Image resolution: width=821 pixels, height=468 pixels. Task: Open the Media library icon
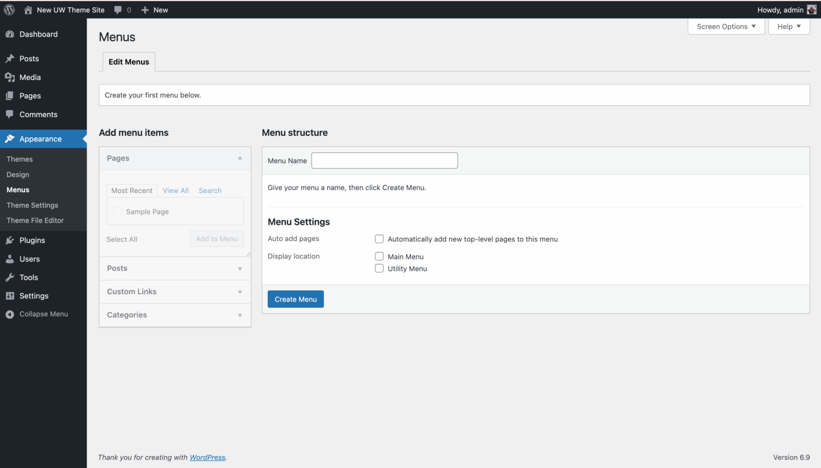10,77
